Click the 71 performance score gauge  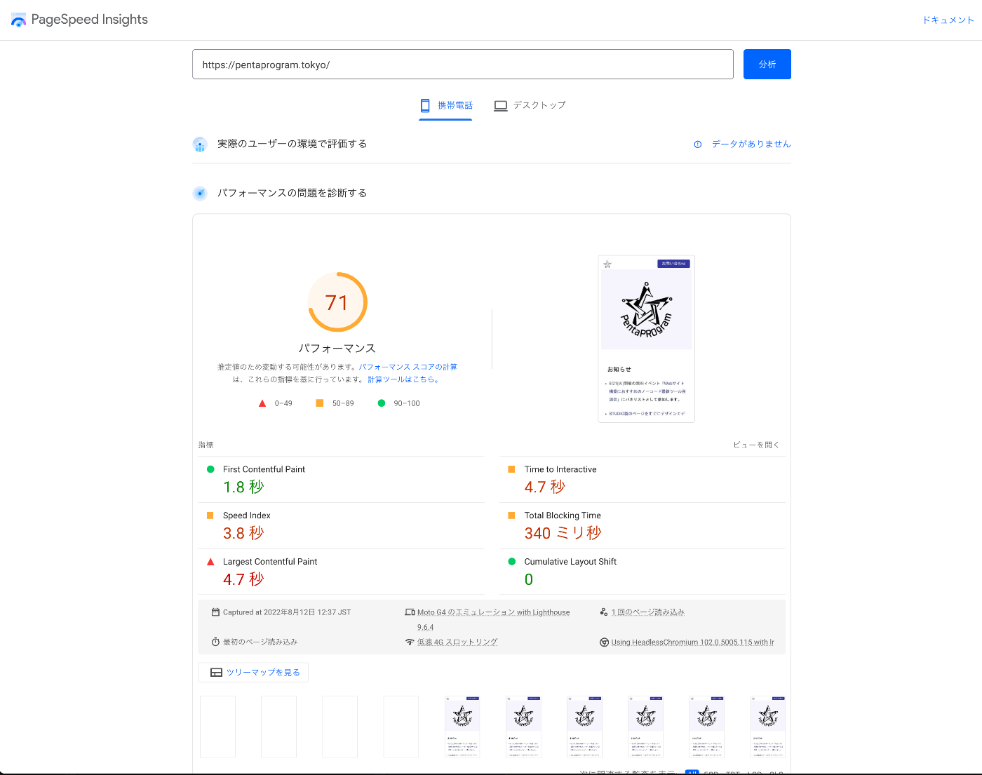pyautogui.click(x=337, y=302)
